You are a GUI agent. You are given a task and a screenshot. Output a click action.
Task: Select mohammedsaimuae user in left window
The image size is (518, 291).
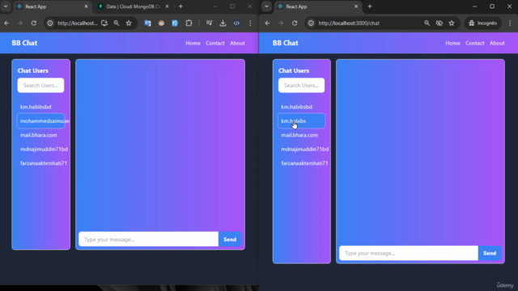(x=40, y=121)
